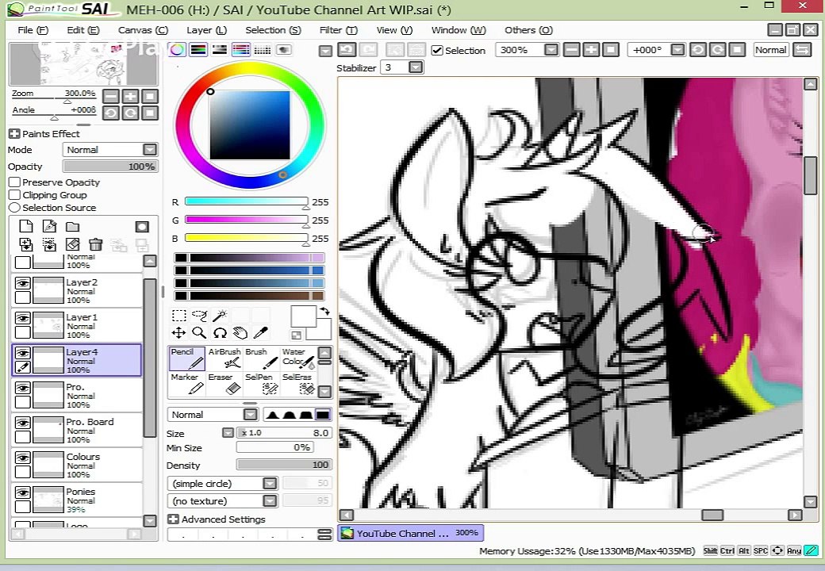Show the color wheel panel
825x571 pixels.
(178, 50)
